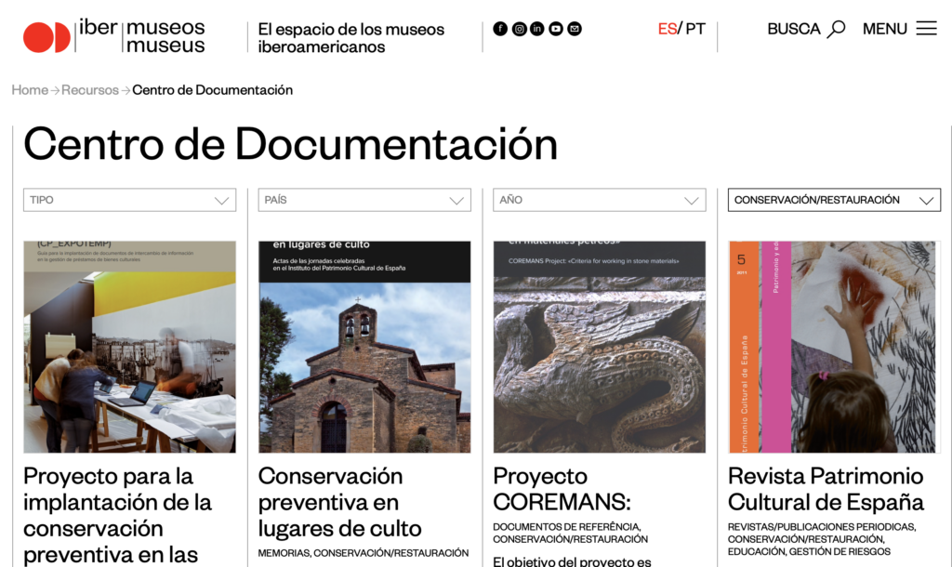Open the lugares de culto church cover thumbnail
This screenshot has width=952, height=567.
tap(364, 347)
